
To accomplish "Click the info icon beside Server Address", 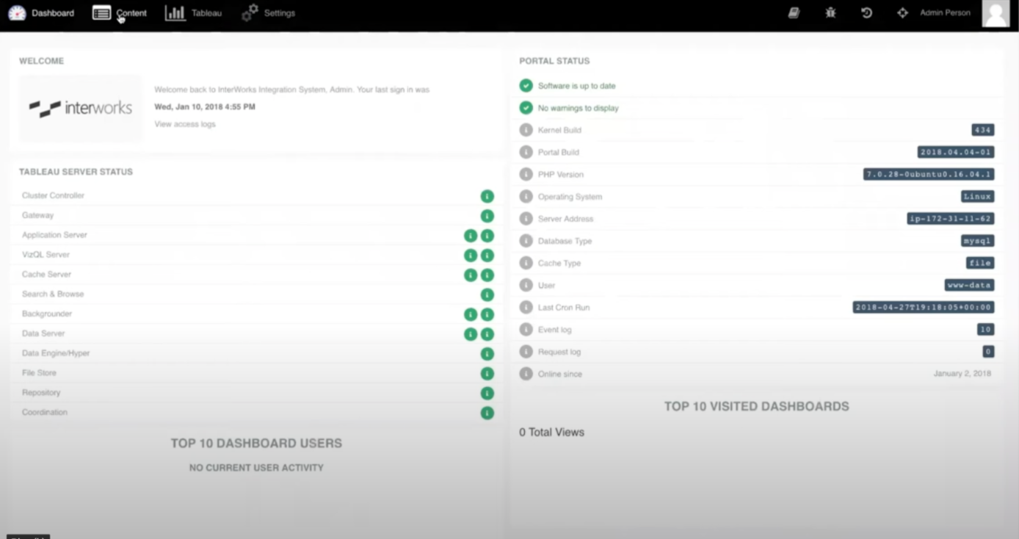I will click(x=526, y=219).
